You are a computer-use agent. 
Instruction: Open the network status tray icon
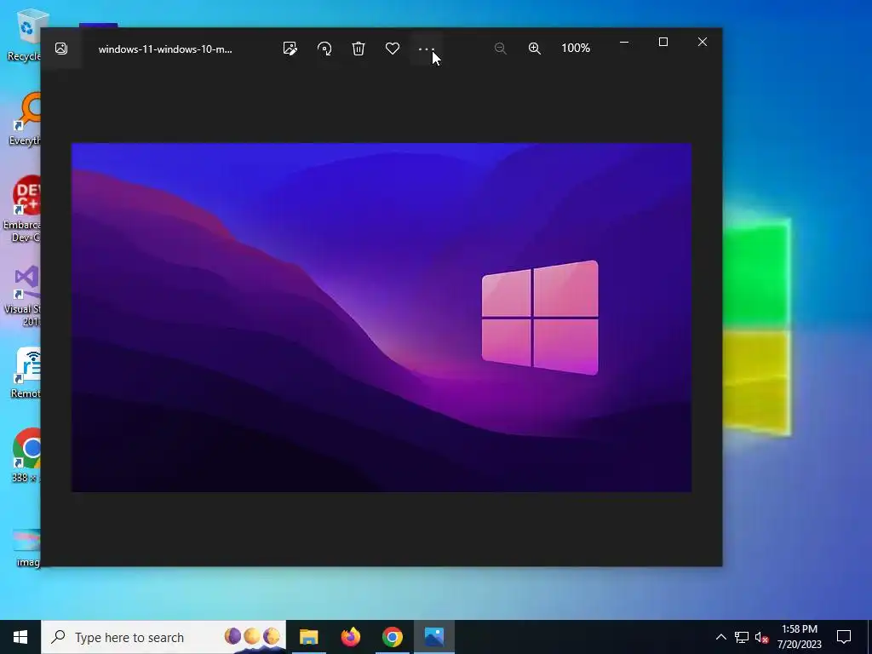742,637
